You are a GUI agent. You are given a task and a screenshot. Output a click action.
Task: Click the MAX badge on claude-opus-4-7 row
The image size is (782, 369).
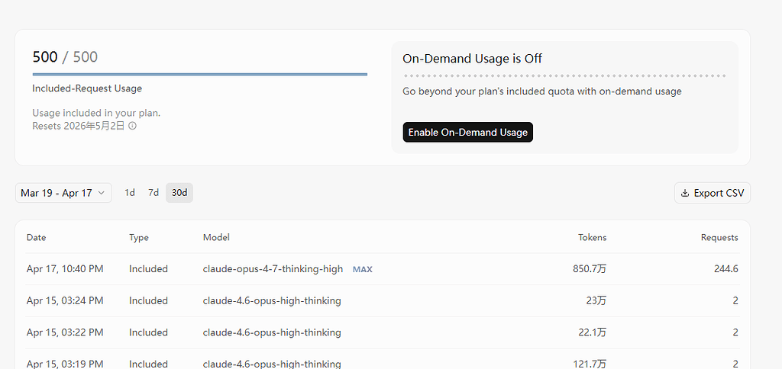363,269
